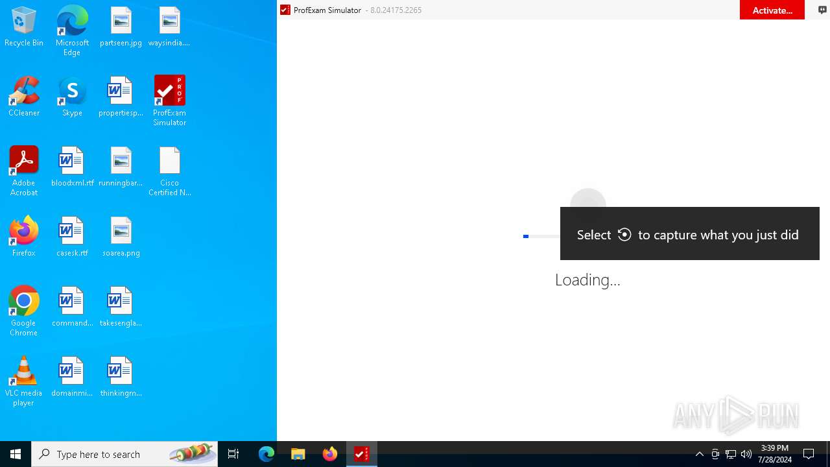Select the soarea.png image file

pyautogui.click(x=121, y=237)
